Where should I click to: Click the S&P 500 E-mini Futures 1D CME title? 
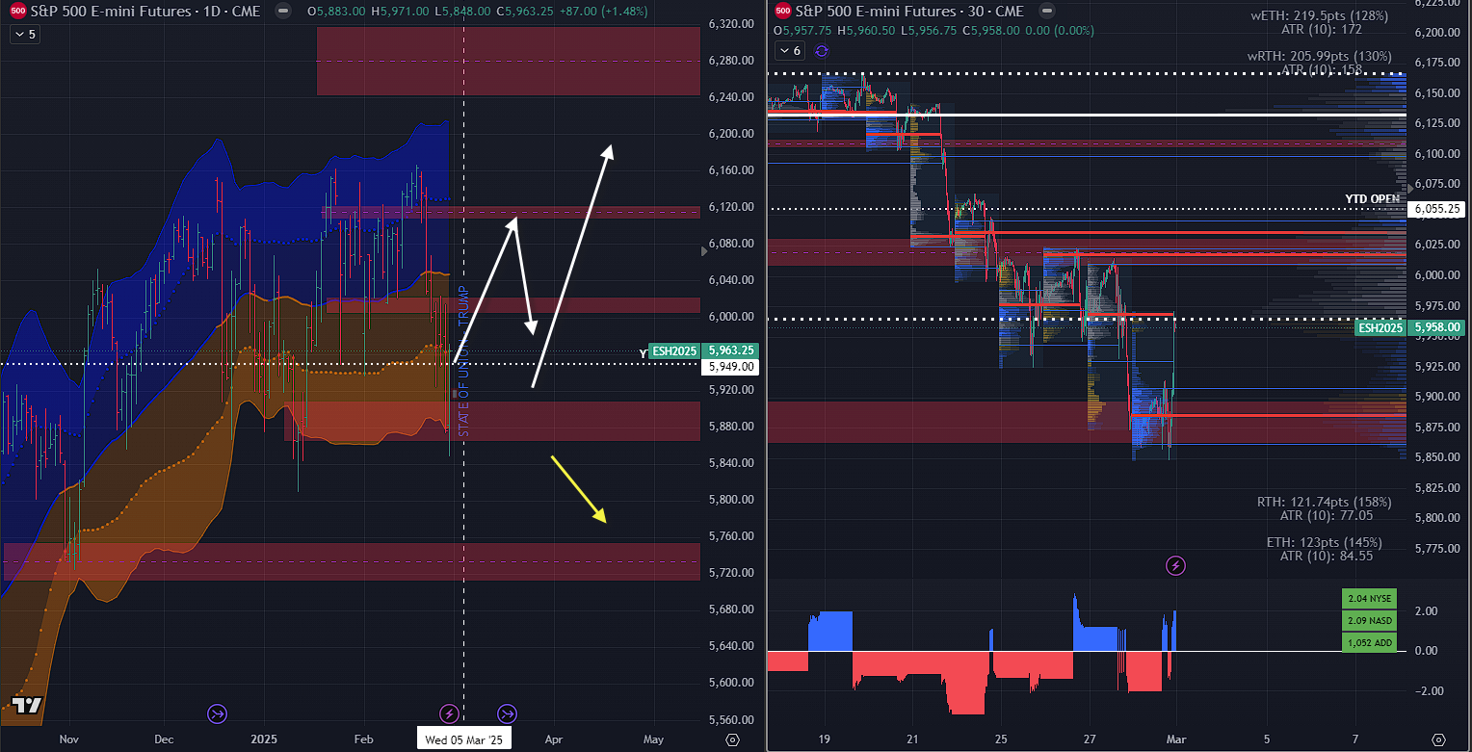(145, 12)
